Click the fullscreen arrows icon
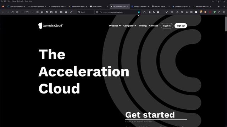227x127 pixels. [71, 12]
